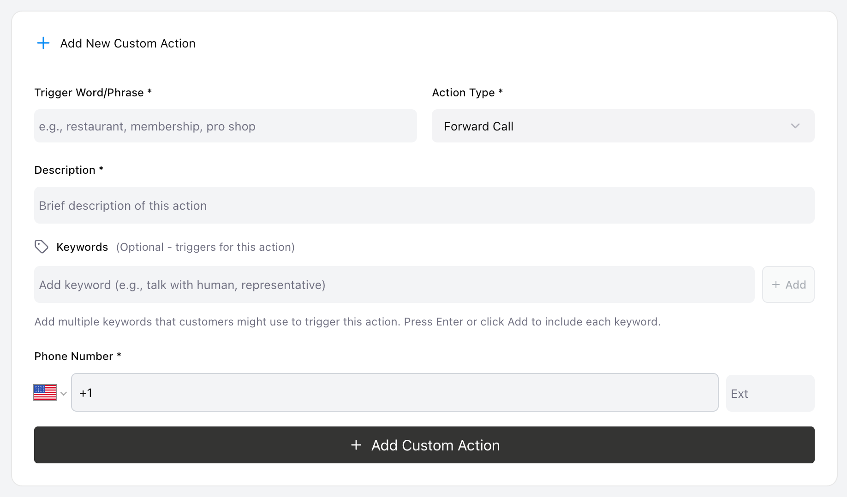Screen dimensions: 847x497
Task: Focus the Phone Number input with +1
Action: click(394, 392)
